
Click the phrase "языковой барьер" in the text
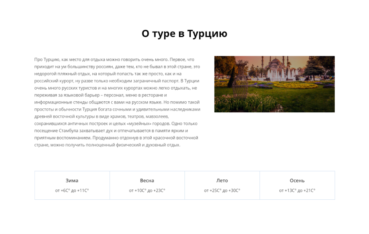[78, 95]
